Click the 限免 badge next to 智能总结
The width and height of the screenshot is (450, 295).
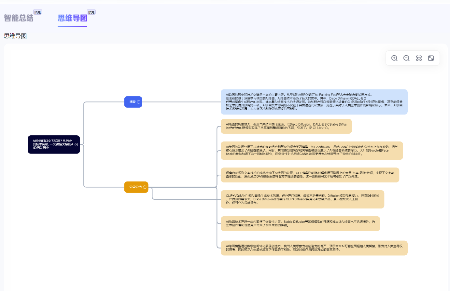[x=38, y=12]
